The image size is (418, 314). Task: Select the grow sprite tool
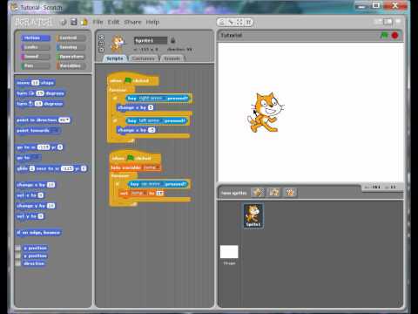[239, 22]
